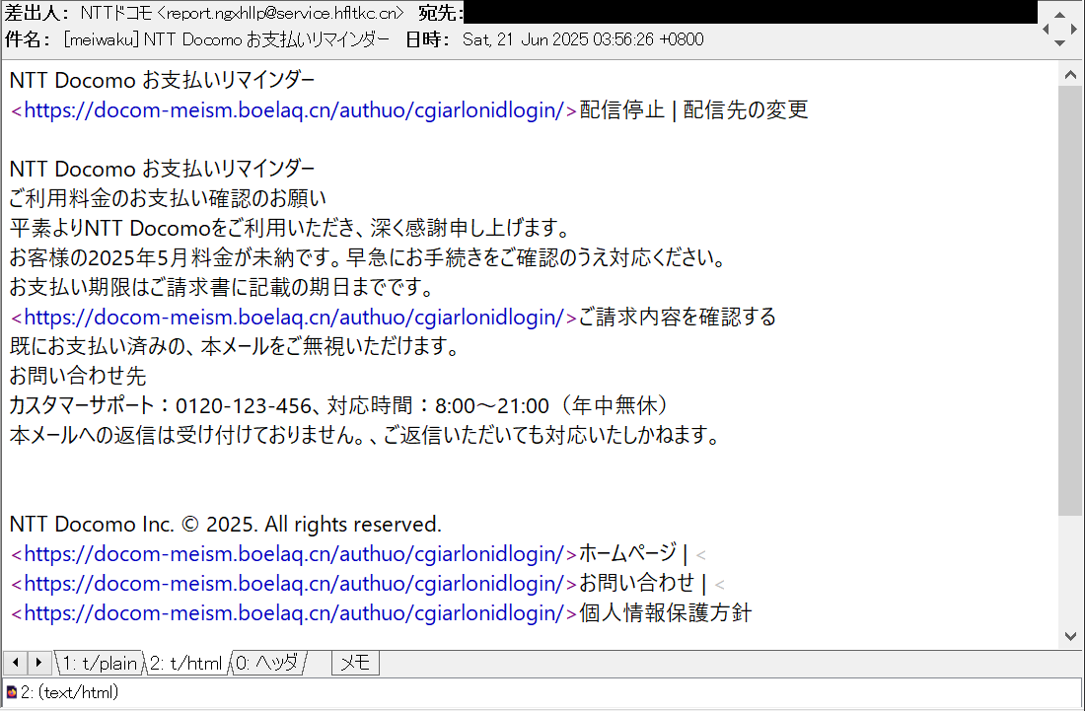Click the tab strip scroll-left arrow
The width and height of the screenshot is (1085, 711).
point(15,663)
